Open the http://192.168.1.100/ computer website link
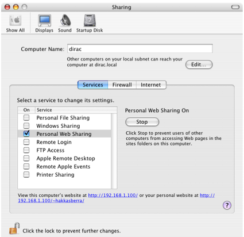 coord(113,195)
